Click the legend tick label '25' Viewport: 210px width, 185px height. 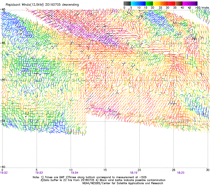point(160,7)
